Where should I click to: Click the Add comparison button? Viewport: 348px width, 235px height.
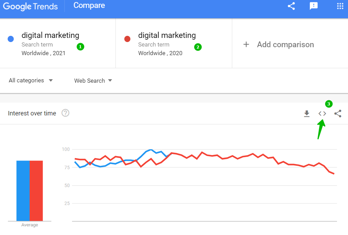285,44
